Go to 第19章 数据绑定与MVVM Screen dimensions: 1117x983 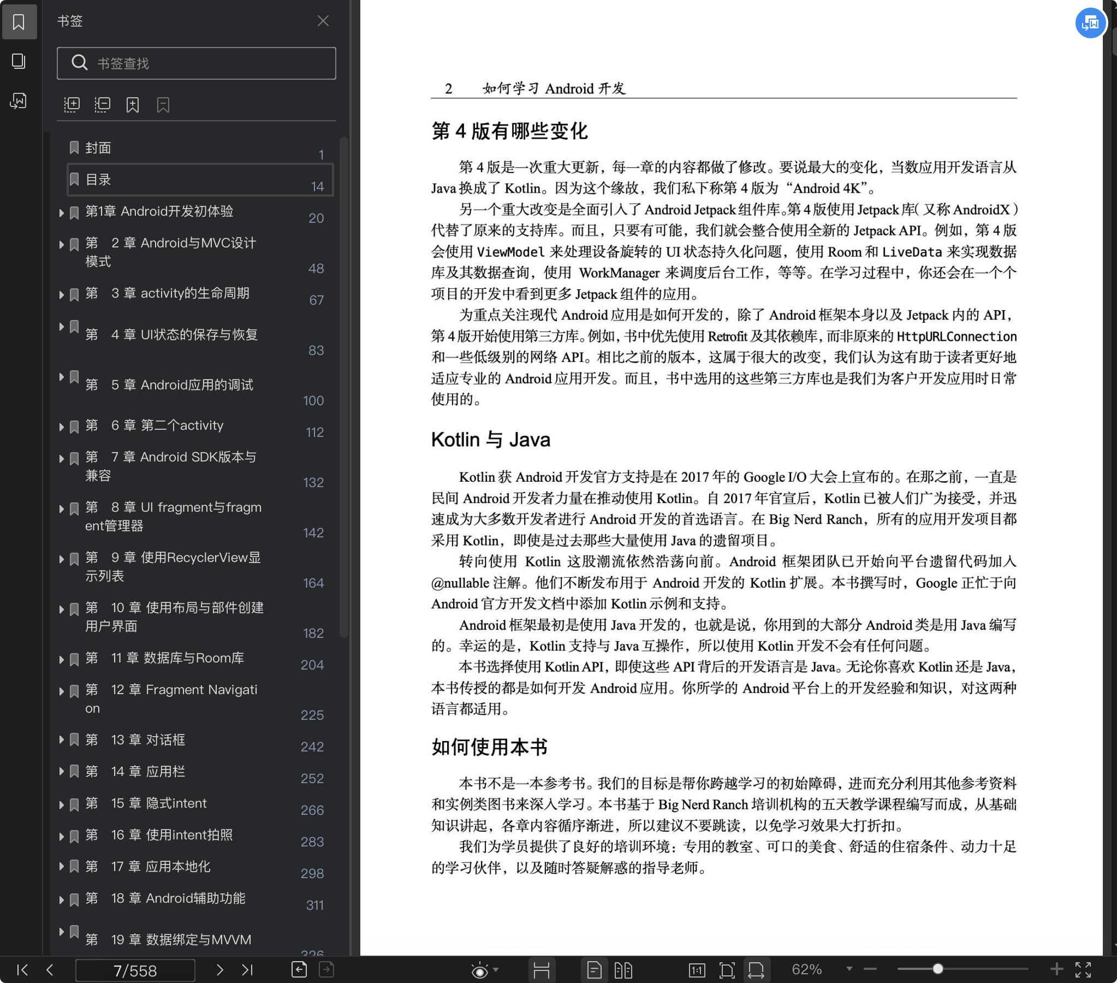tap(168, 939)
